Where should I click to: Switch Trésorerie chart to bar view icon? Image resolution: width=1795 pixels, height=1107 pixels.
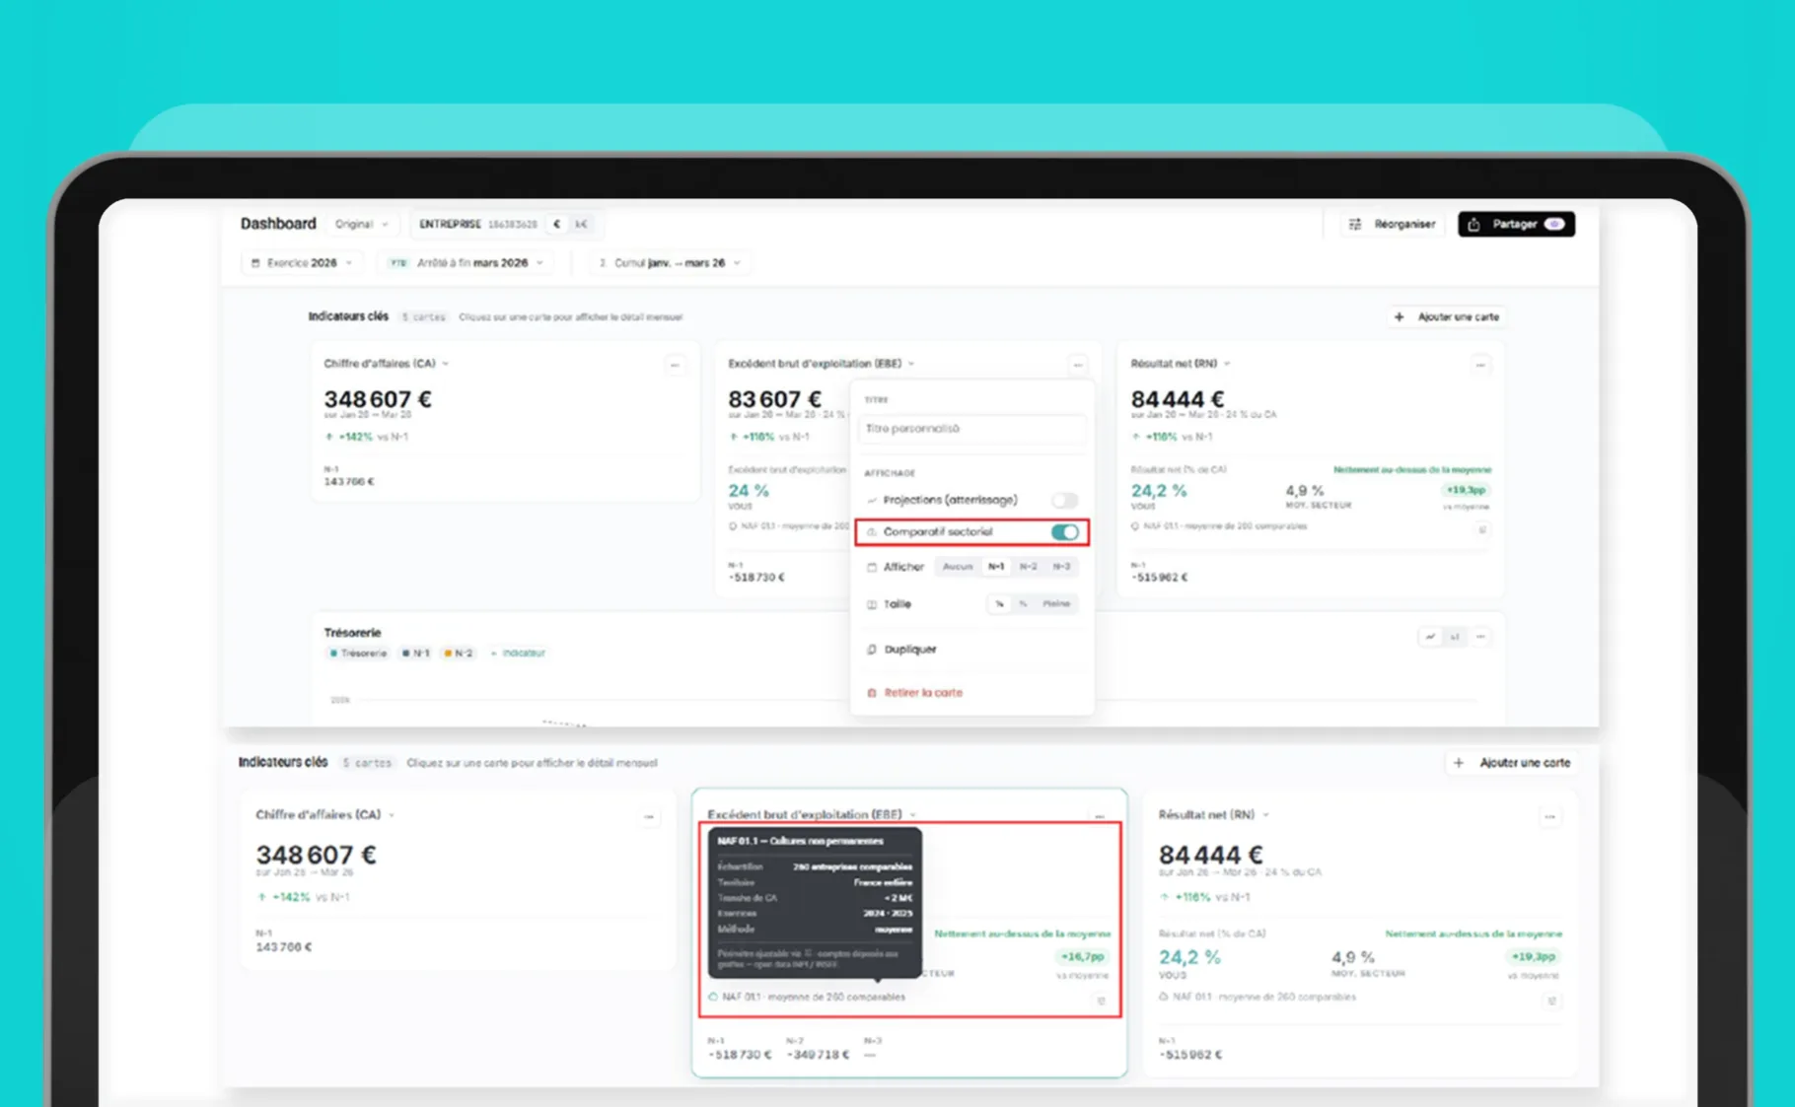click(x=1455, y=637)
